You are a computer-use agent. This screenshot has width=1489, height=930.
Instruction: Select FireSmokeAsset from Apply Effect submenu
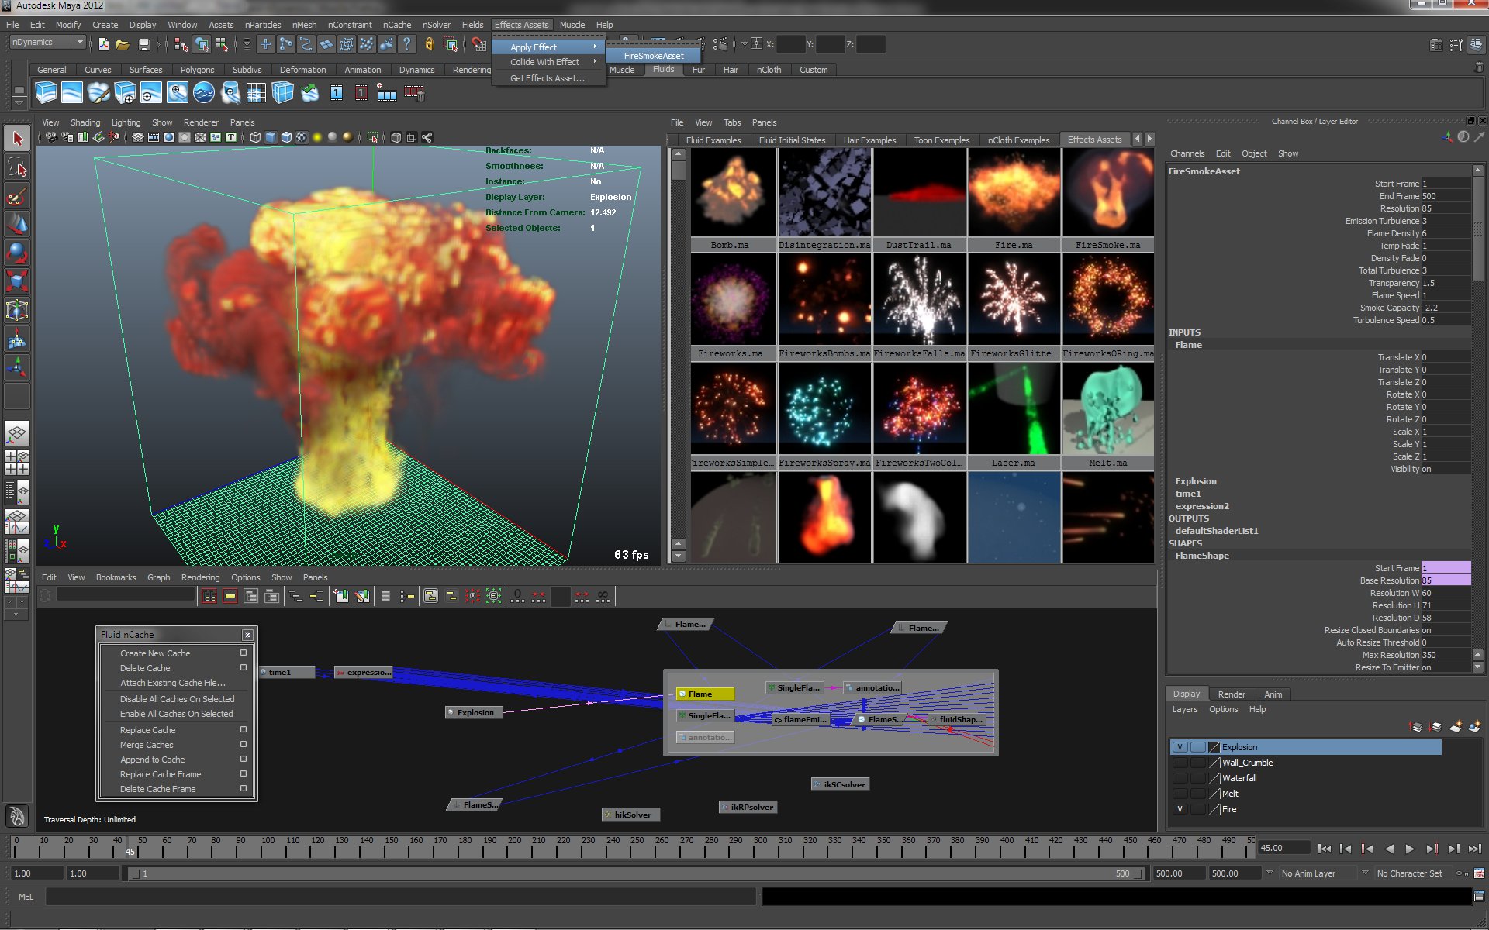(654, 56)
